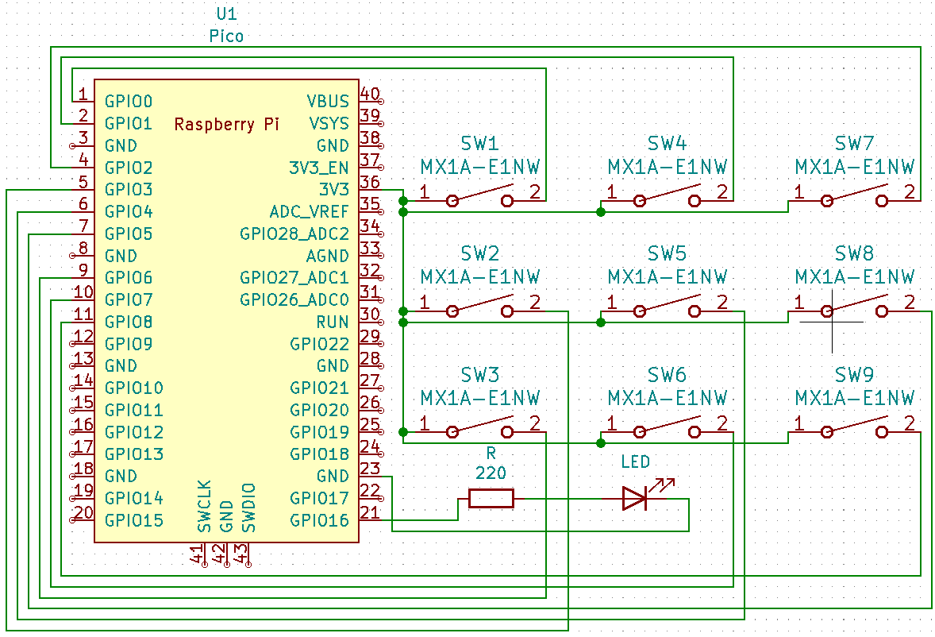Click the GPIO16 pin label
Image resolution: width=935 pixels, height=637 pixels.
pos(320,521)
